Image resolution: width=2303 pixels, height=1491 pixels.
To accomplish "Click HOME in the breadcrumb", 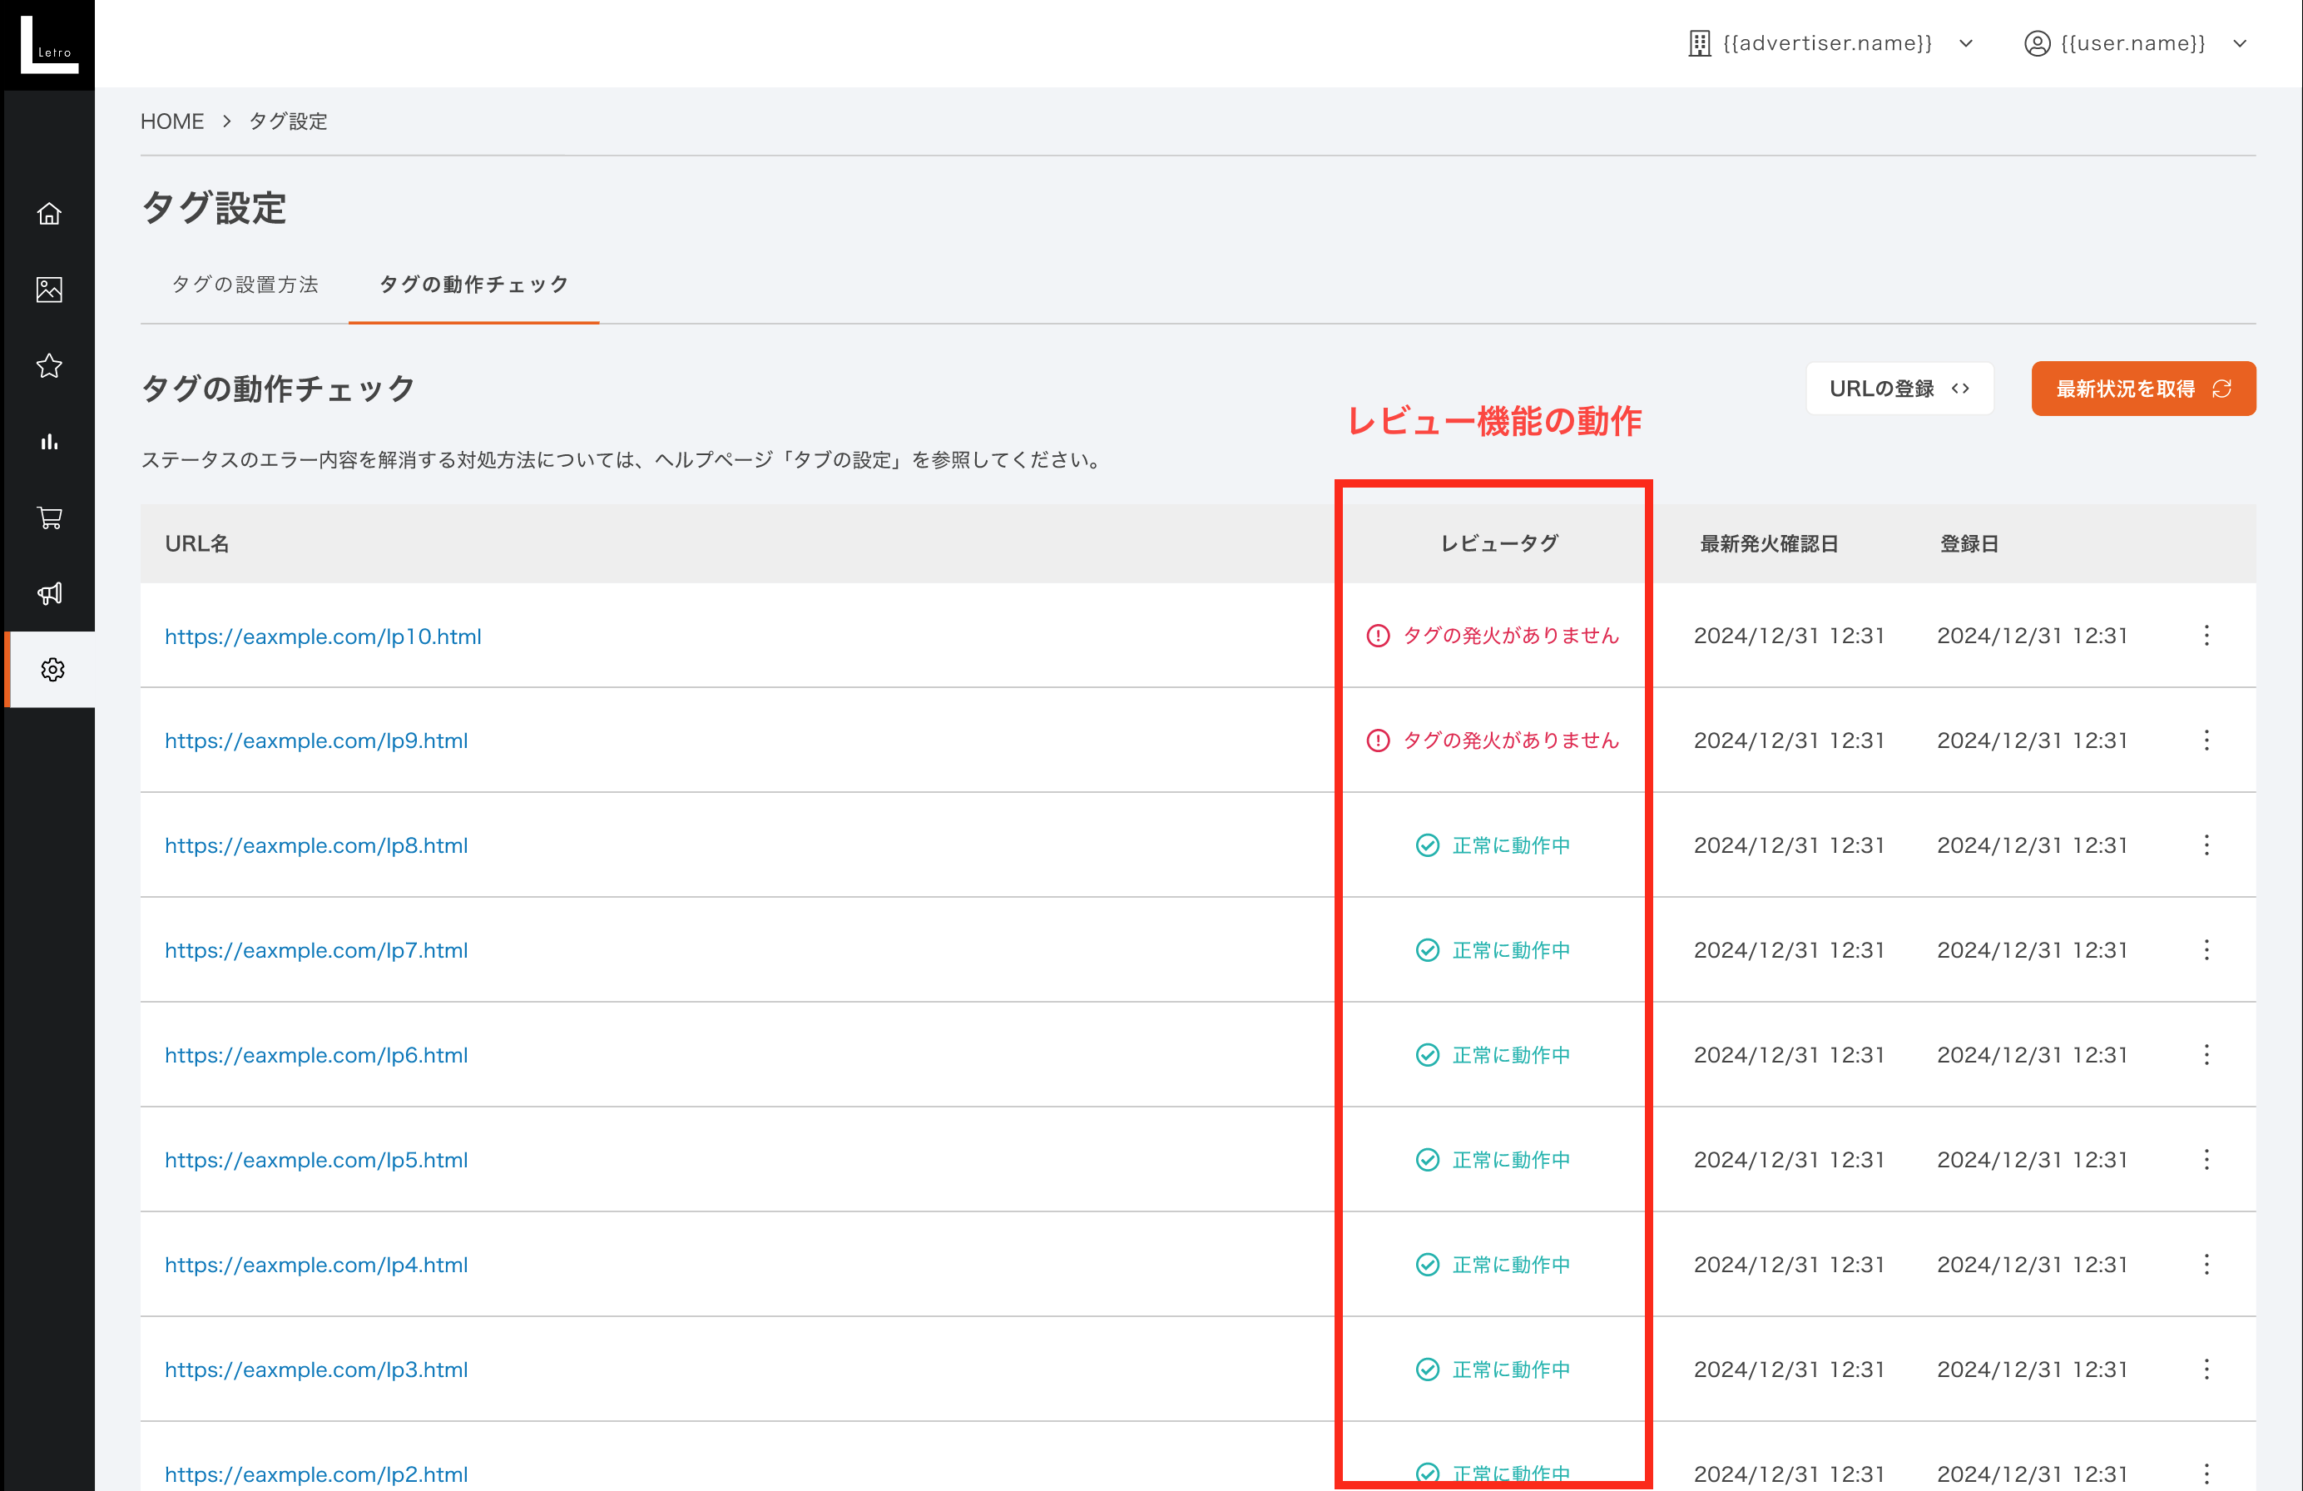I will tap(171, 122).
